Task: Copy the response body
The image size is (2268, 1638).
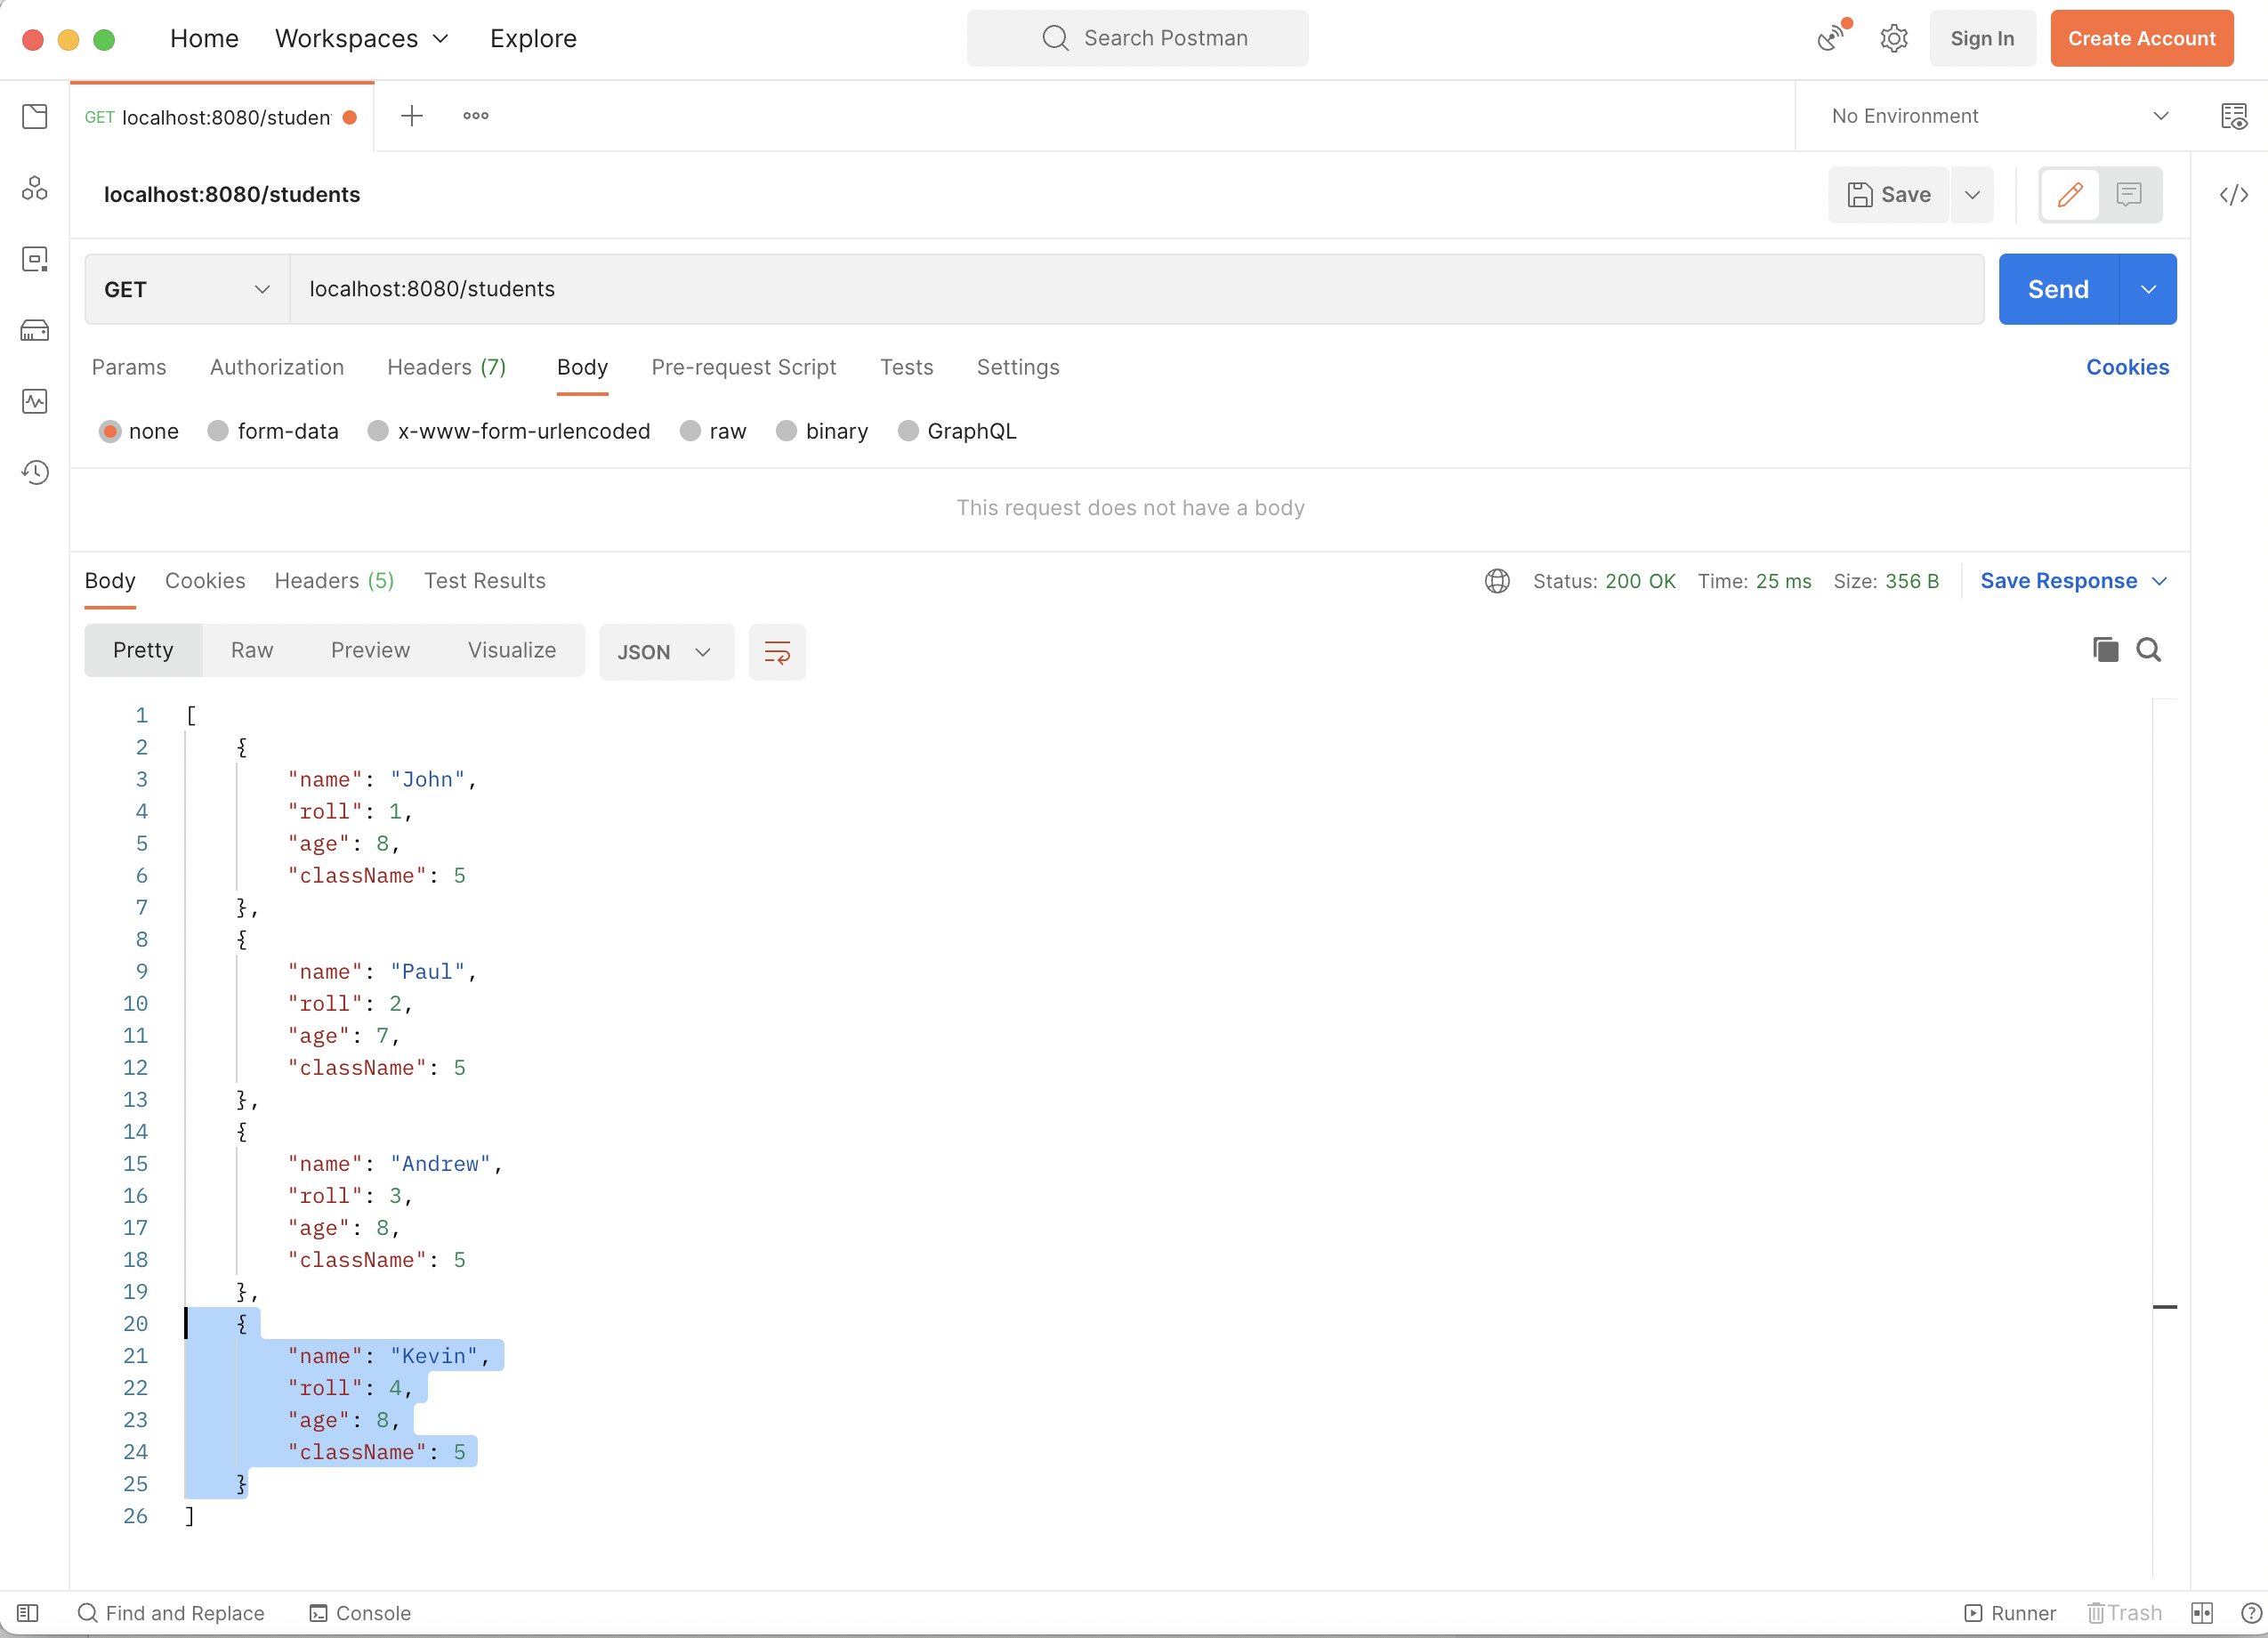Action: 2104,650
